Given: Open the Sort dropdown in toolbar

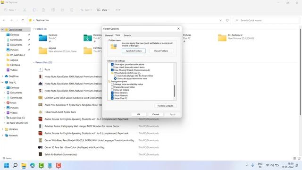Looking at the screenshot, I should click(x=86, y=10).
